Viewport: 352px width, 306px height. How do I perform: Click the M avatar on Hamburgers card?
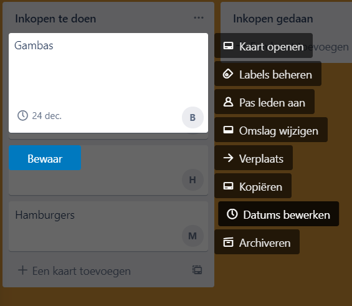tap(193, 236)
